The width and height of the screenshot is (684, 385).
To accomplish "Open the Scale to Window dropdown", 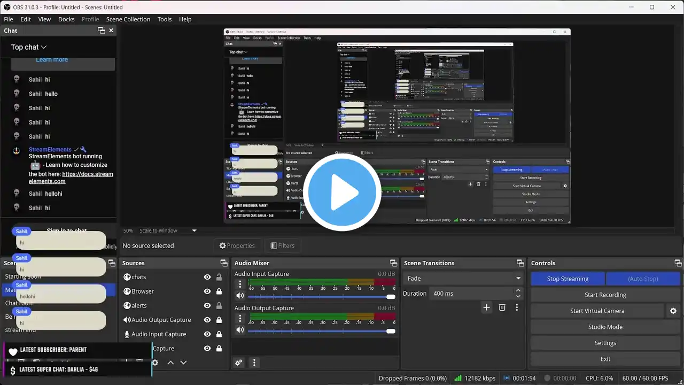I will tap(168, 230).
